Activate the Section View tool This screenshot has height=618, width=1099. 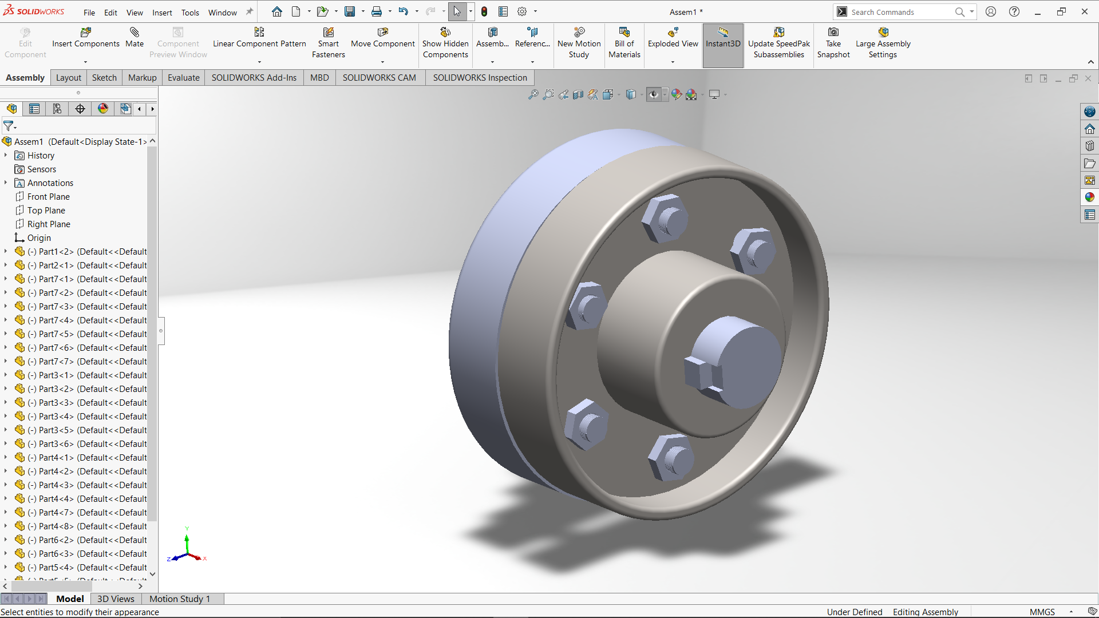click(578, 94)
